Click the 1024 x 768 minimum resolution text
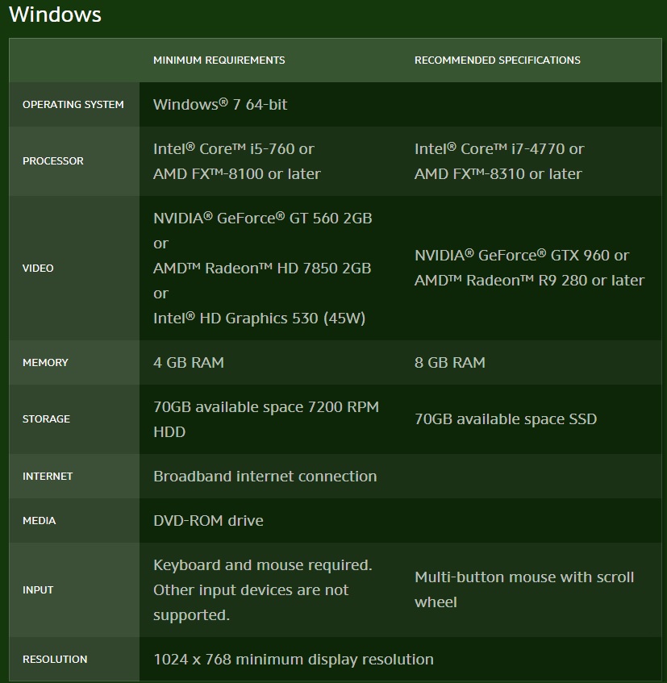The width and height of the screenshot is (667, 683). 293,660
